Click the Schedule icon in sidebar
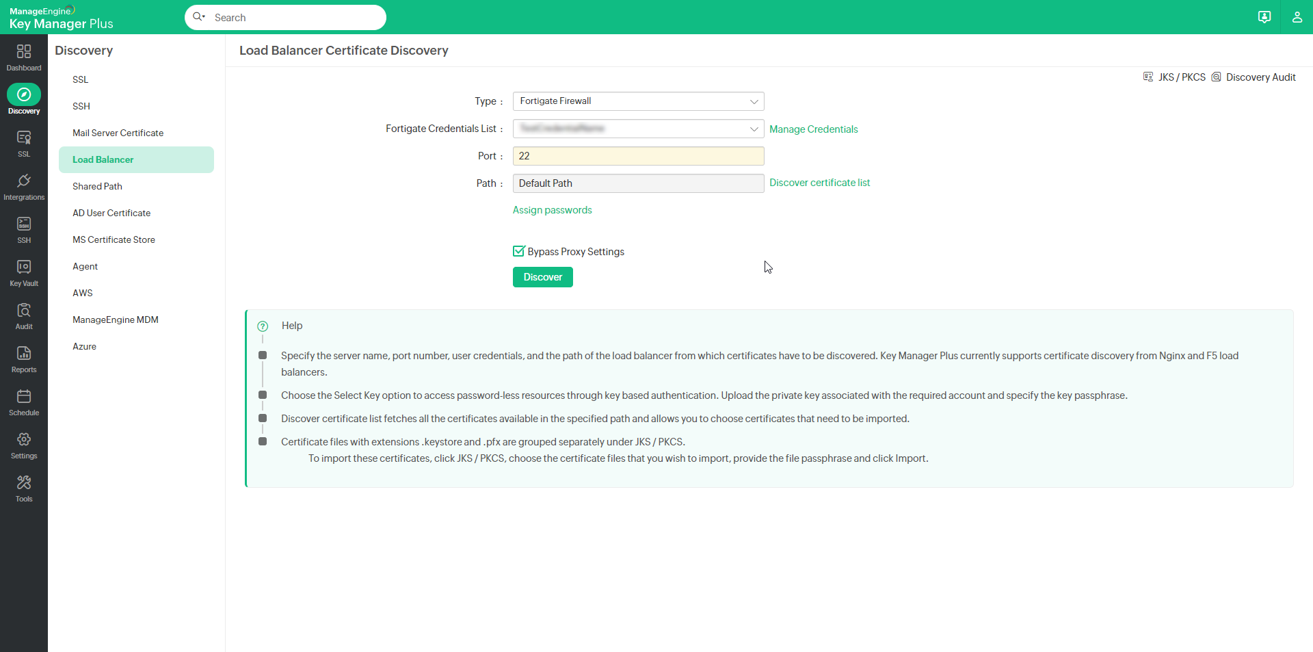This screenshot has height=652, width=1313. [x=24, y=400]
